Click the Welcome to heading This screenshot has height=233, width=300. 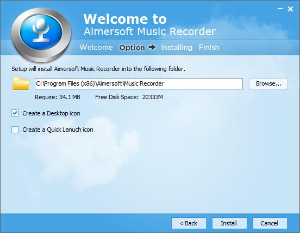pos(125,19)
